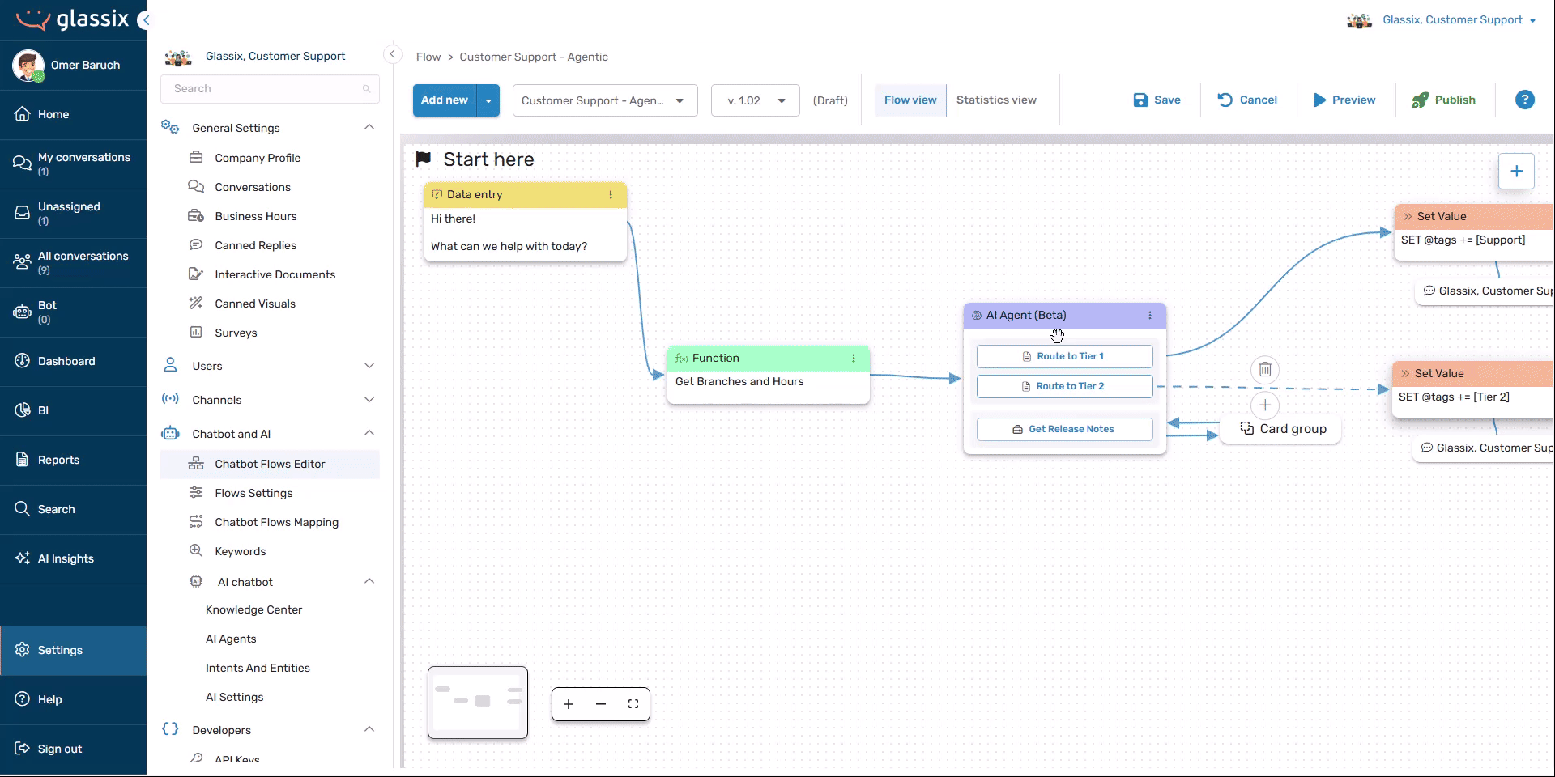This screenshot has height=777, width=1555.
Task: Zoom in on the canvas
Action: 569,704
